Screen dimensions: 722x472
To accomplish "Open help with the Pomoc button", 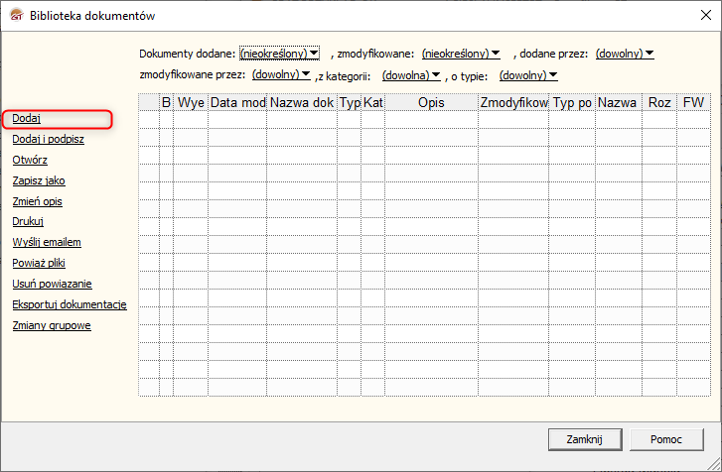I will pos(665,438).
